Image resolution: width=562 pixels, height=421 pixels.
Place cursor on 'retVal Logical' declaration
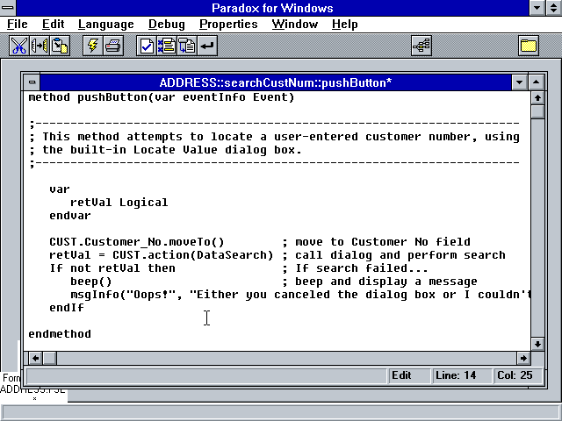click(x=119, y=203)
